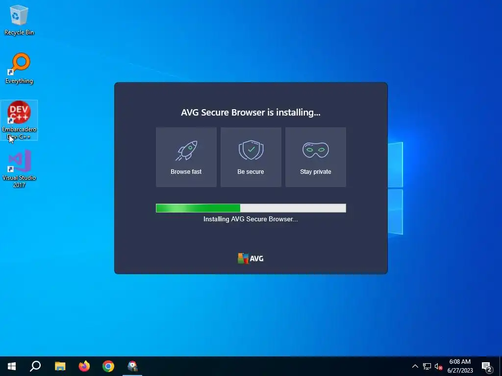
Task: Open the network status tray icon
Action: pyautogui.click(x=427, y=366)
